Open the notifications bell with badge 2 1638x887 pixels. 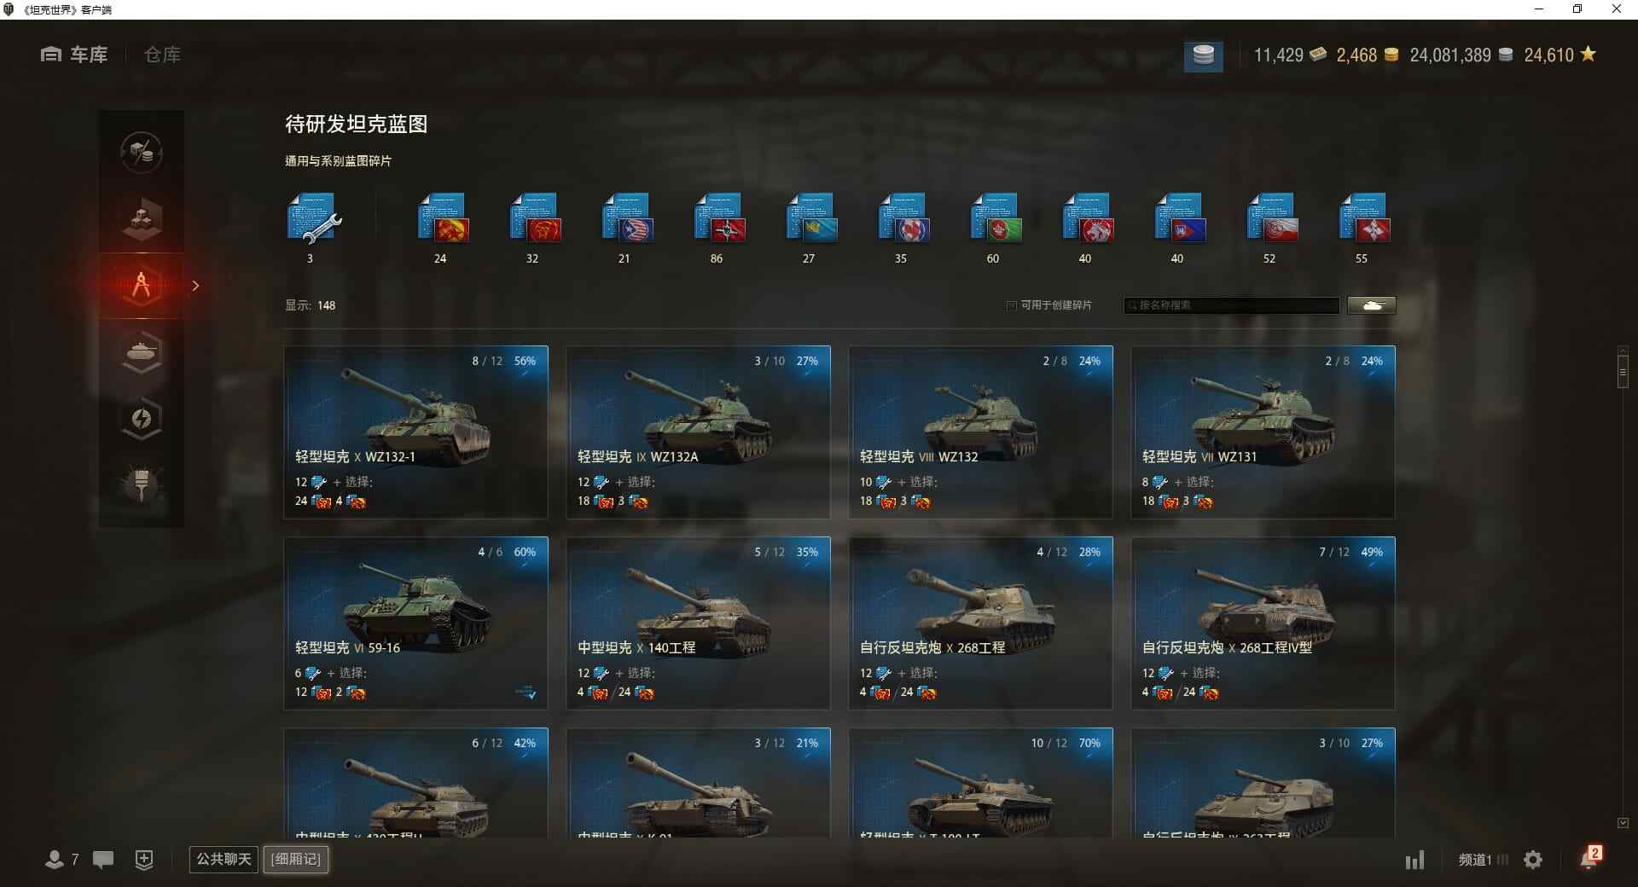[x=1589, y=858]
